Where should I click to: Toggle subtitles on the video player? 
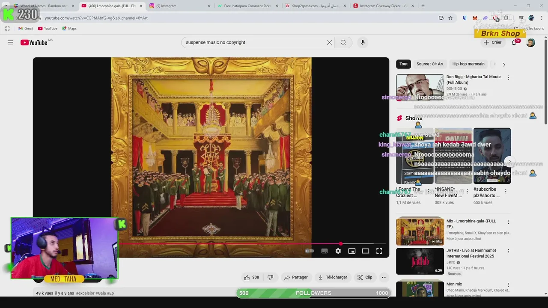pos(325,251)
